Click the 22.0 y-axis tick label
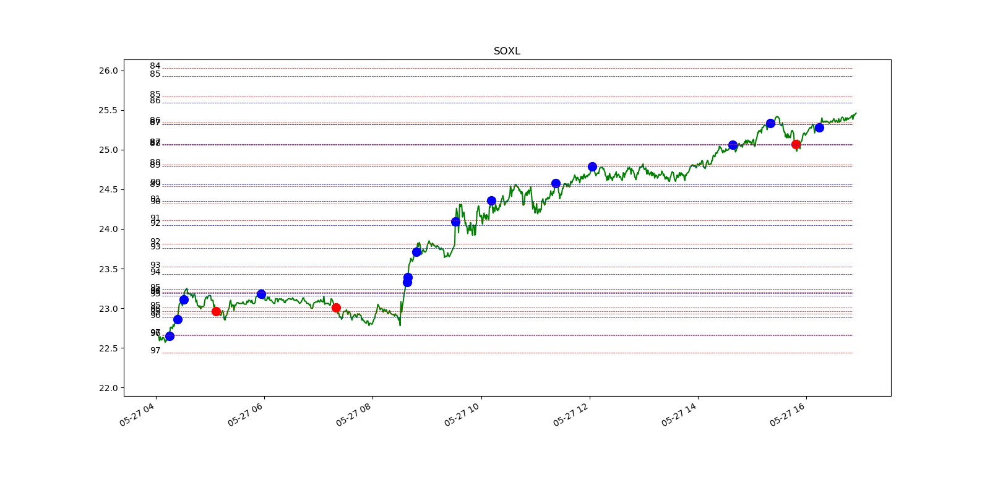Image resolution: width=990 pixels, height=495 pixels. pos(108,388)
